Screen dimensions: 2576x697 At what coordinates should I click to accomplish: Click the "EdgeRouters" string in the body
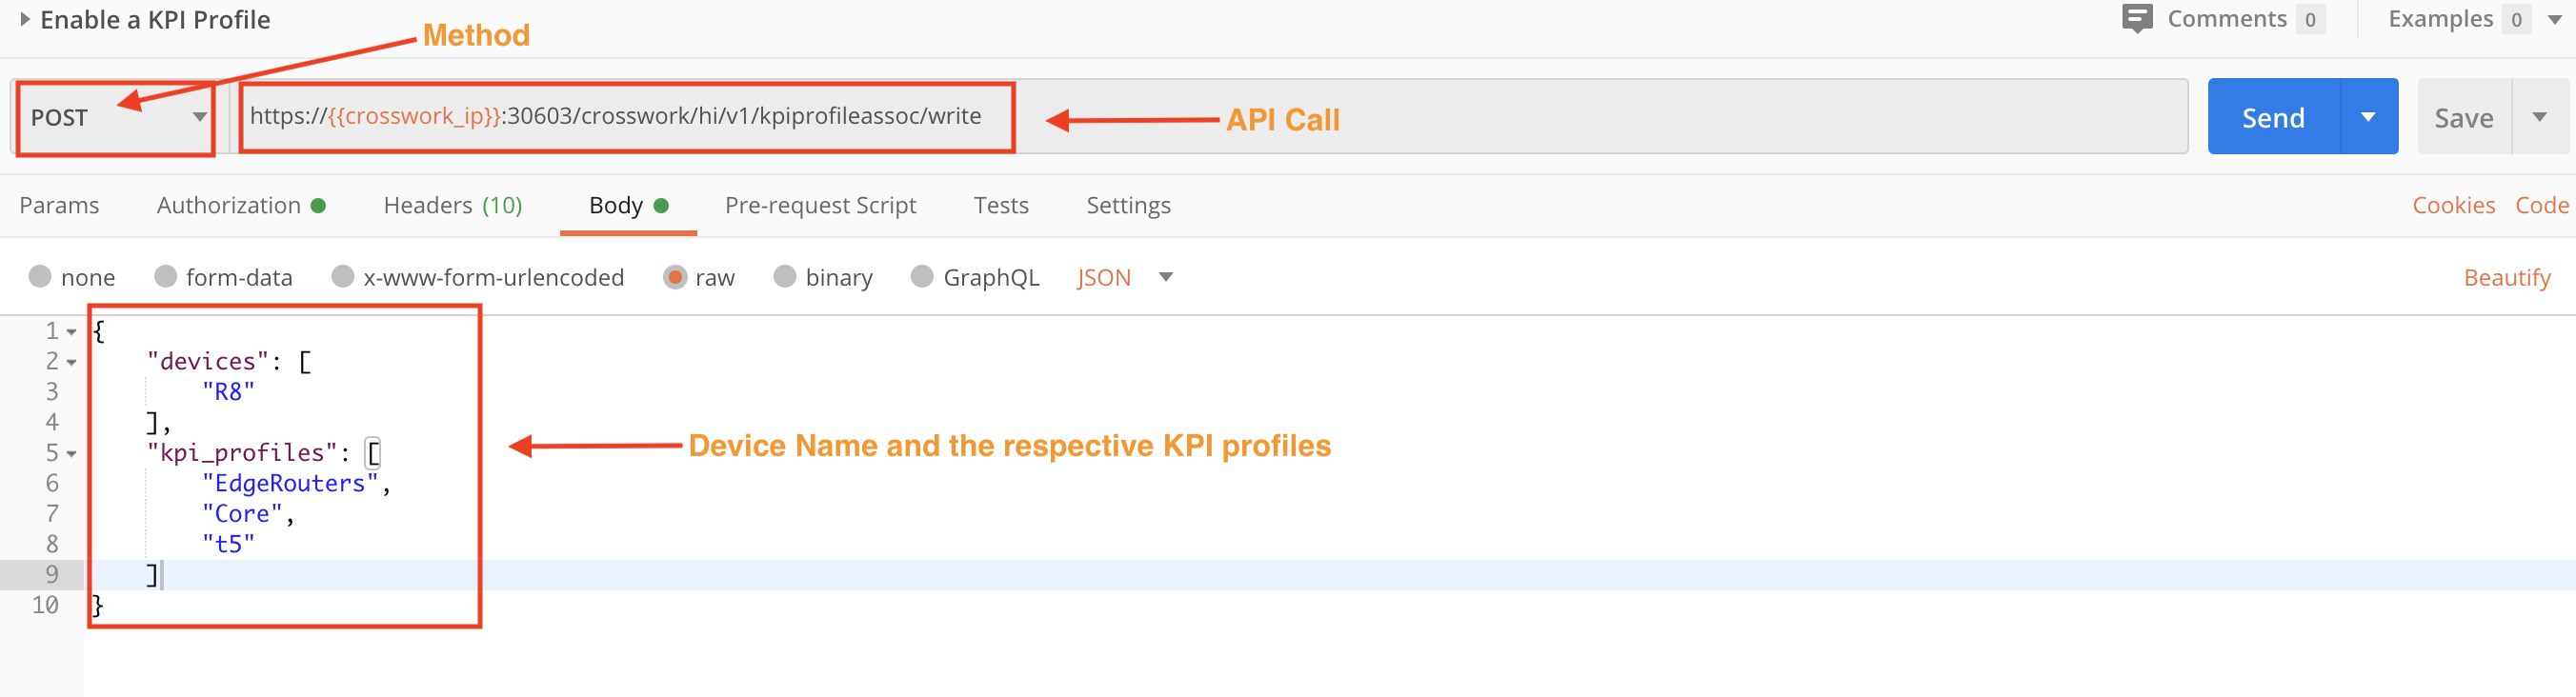pyautogui.click(x=290, y=483)
